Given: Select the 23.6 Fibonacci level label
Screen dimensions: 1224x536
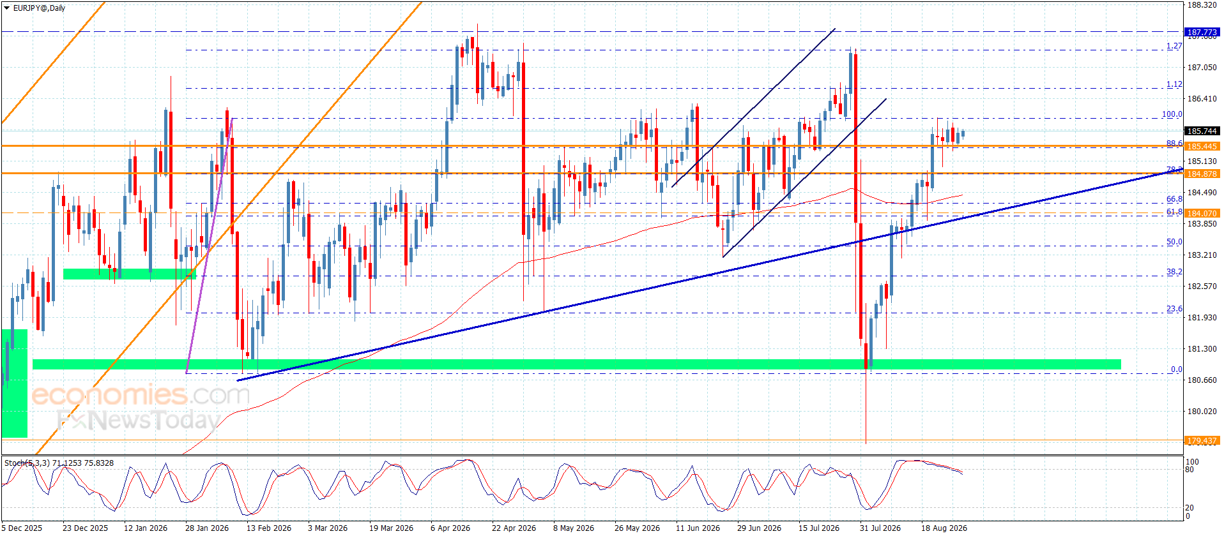Looking at the screenshot, I should coord(1174,309).
